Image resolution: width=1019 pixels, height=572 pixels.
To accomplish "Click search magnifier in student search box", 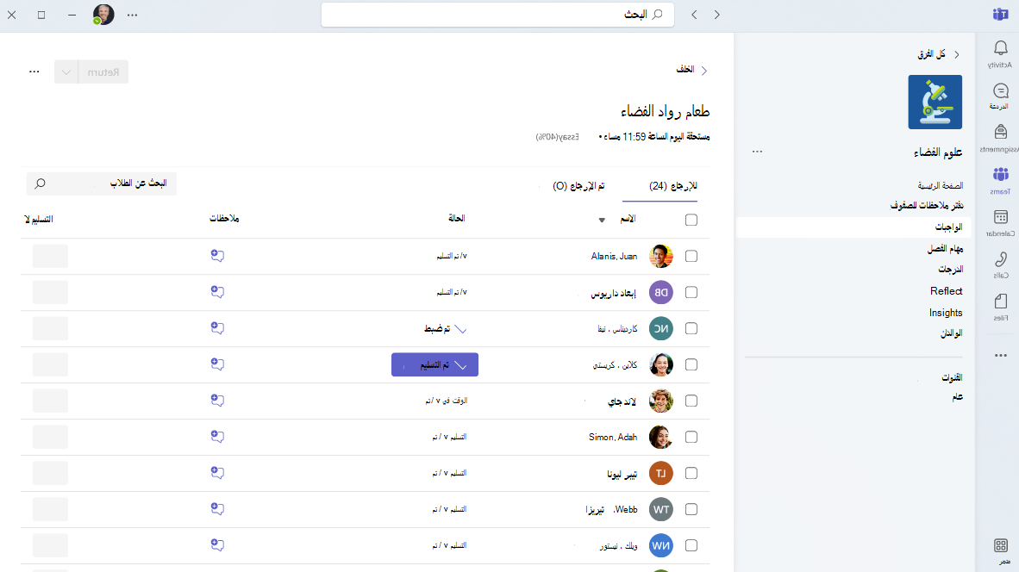I will point(41,183).
